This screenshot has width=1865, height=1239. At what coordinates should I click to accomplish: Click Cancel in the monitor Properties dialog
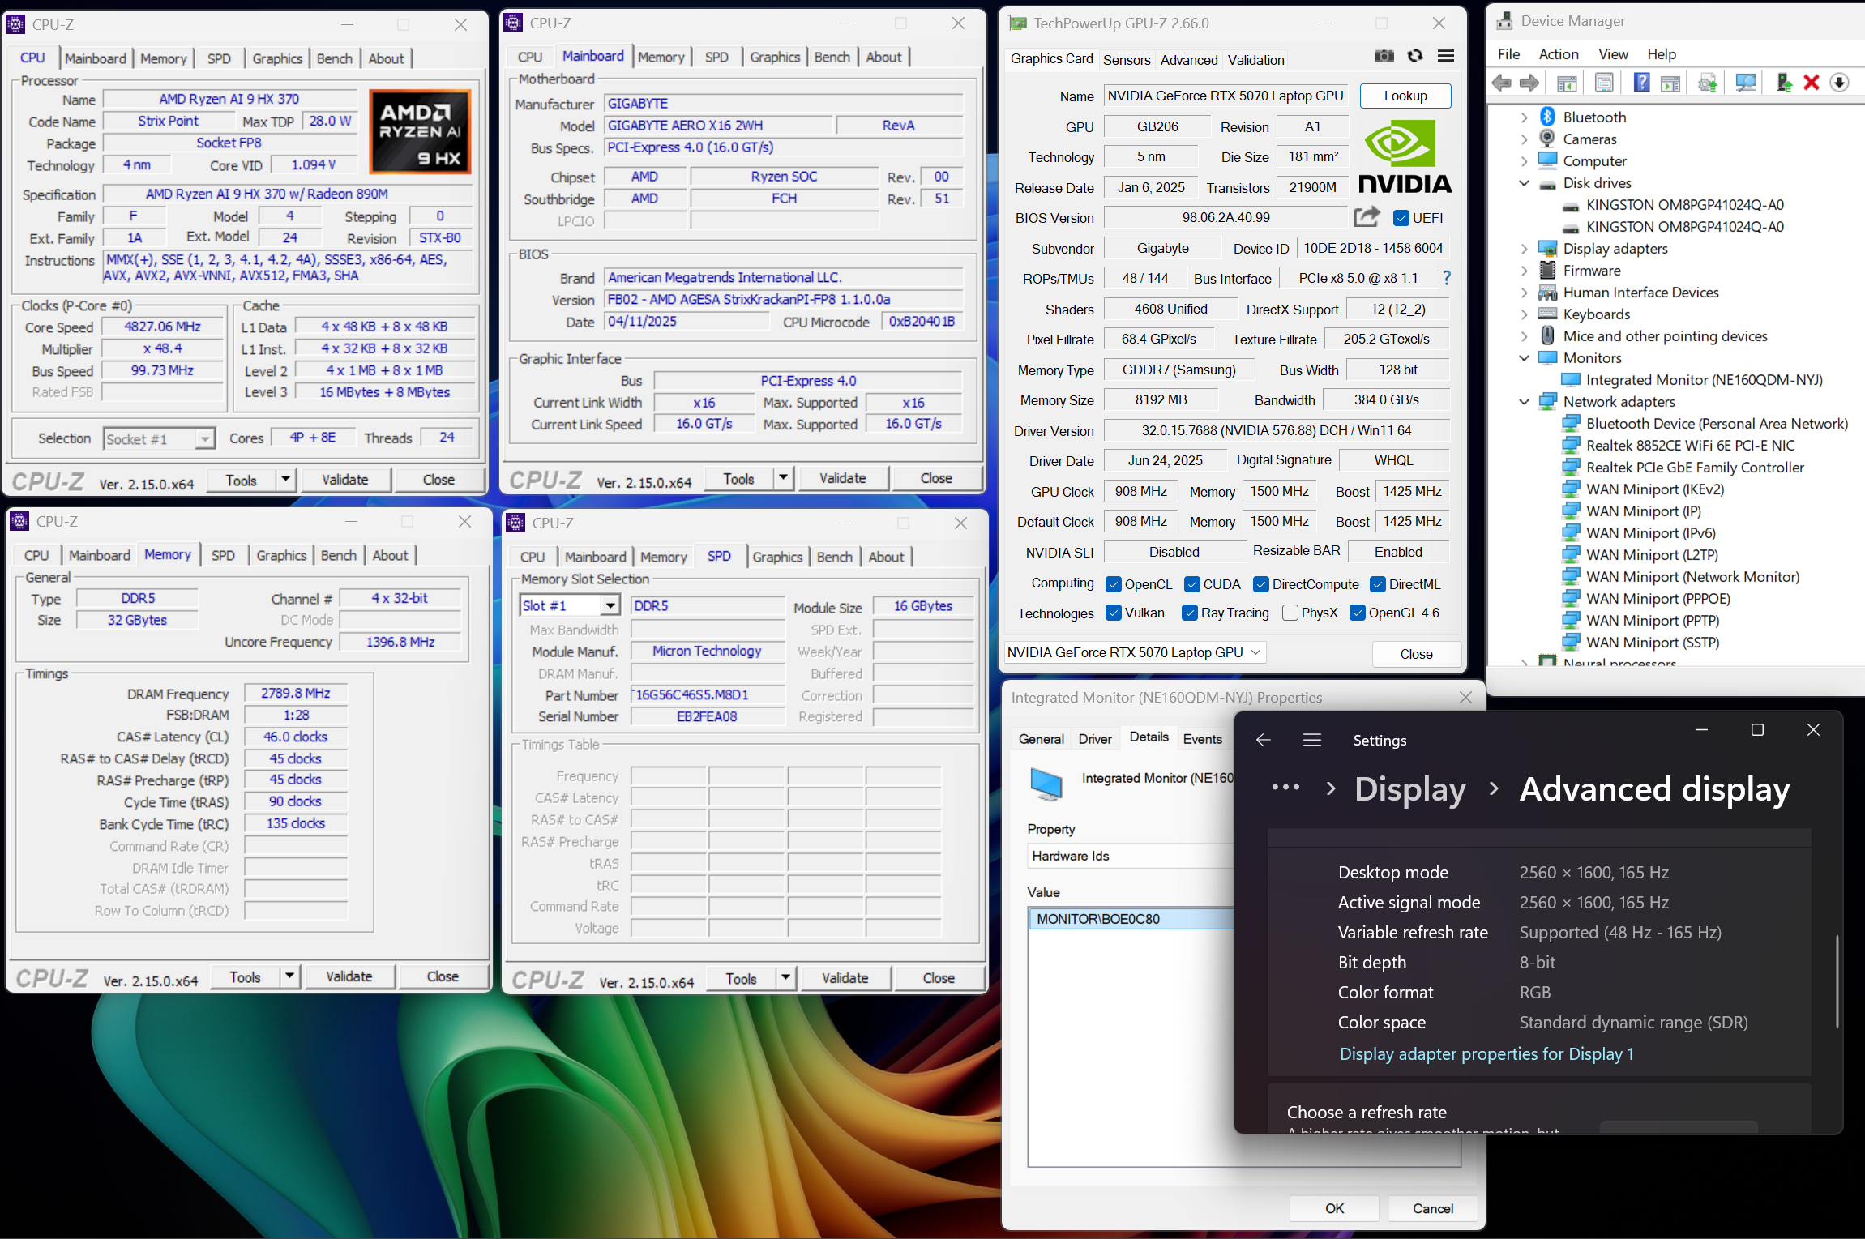tap(1433, 1208)
